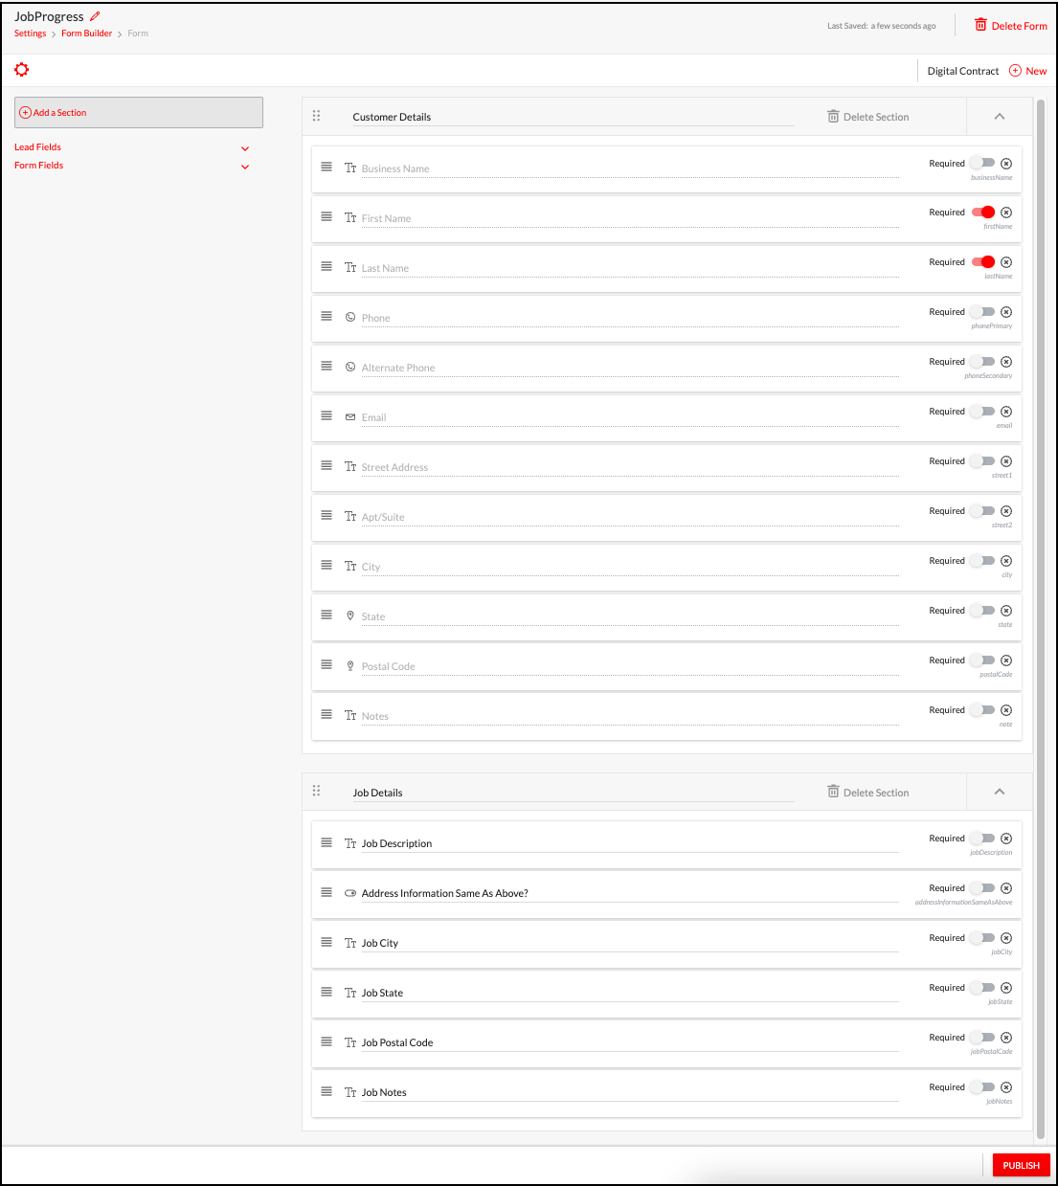This screenshot has width=1058, height=1186.
Task: Click the drag handle of Job Details section
Action: 316,791
